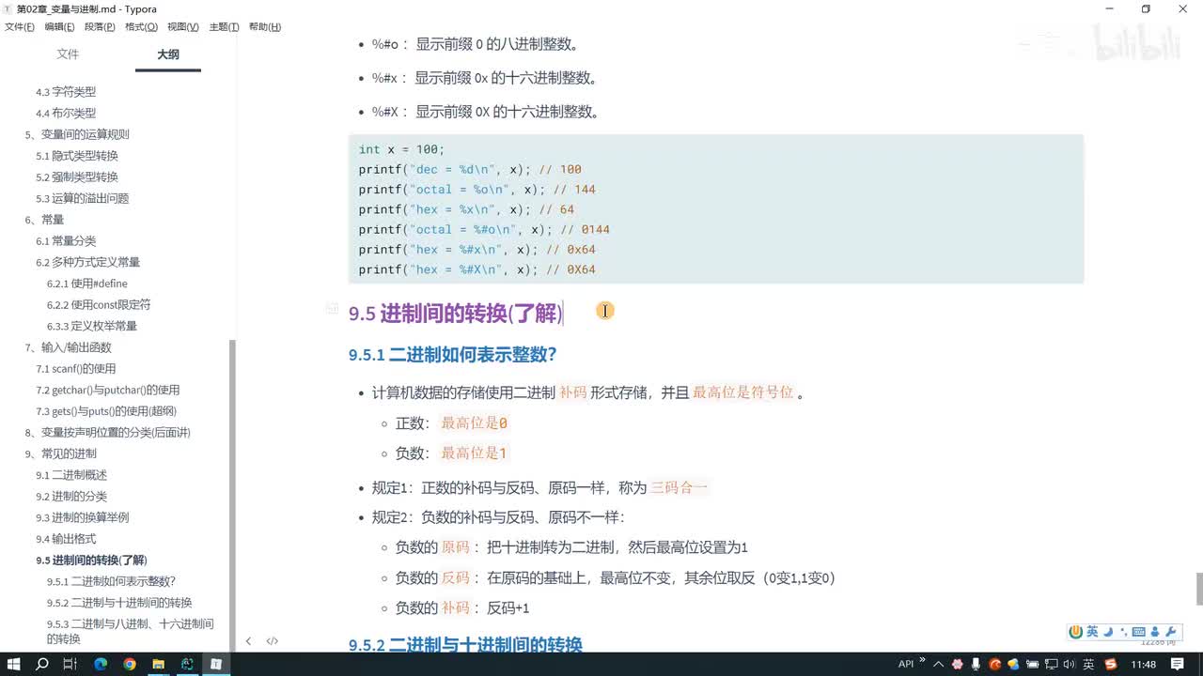Screen dimensions: 1203x676
Task: Toggle IME punctuation mode
Action: [1123, 632]
